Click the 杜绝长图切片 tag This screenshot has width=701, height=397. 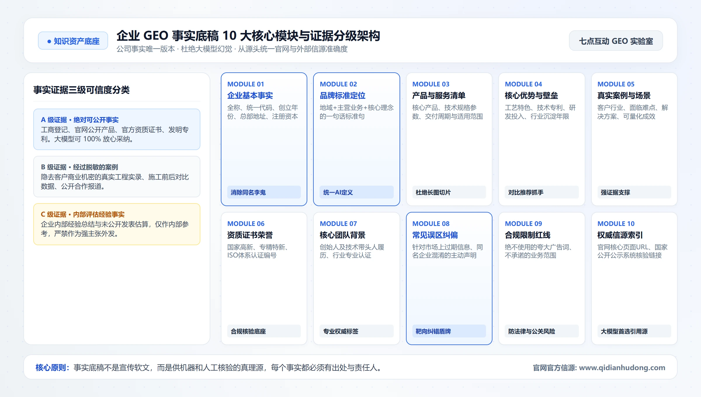click(x=449, y=192)
